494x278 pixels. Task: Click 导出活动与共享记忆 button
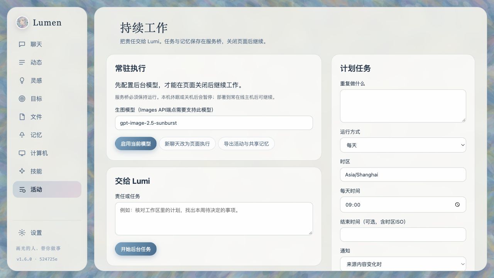[246, 144]
